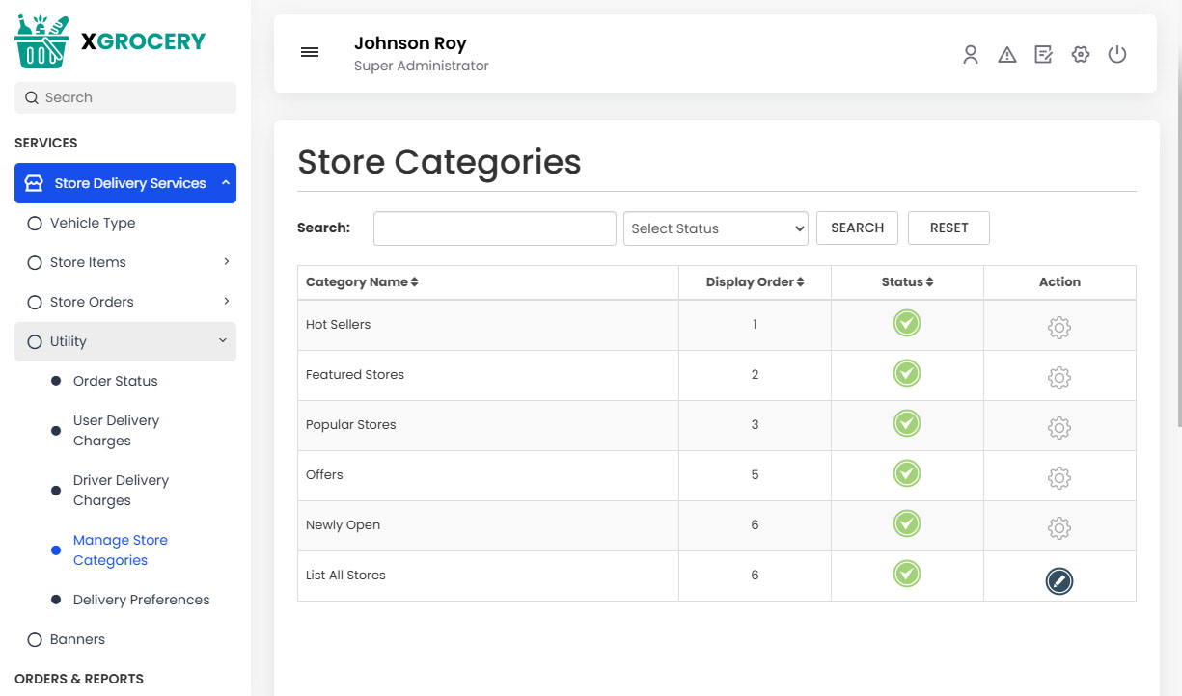Viewport: 1182px width, 696px height.
Task: Select Manage Store Categories menu item
Action: [x=120, y=549]
